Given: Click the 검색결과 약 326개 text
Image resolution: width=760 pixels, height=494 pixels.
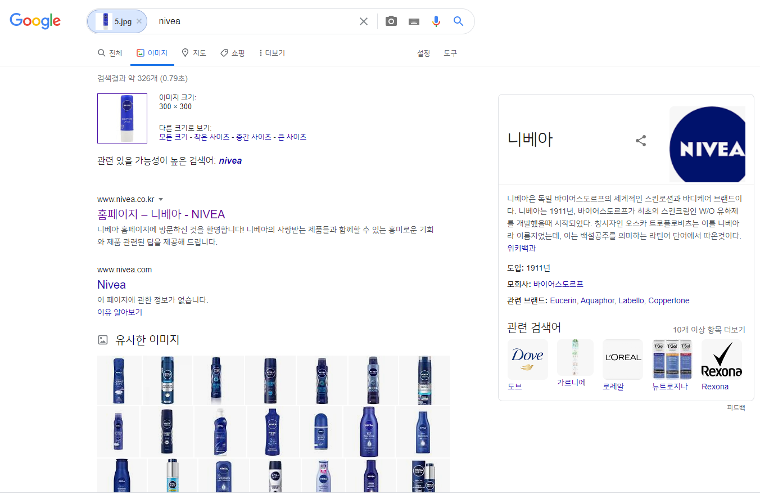Looking at the screenshot, I should click(x=142, y=78).
